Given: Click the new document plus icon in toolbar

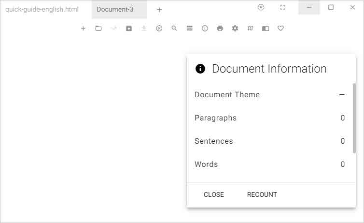Looking at the screenshot, I should (x=83, y=29).
